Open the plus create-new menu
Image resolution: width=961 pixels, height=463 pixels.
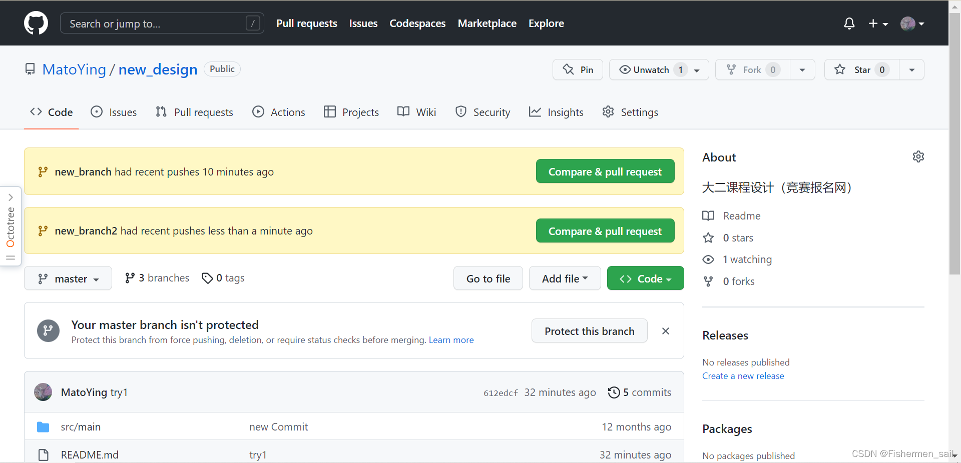point(878,23)
